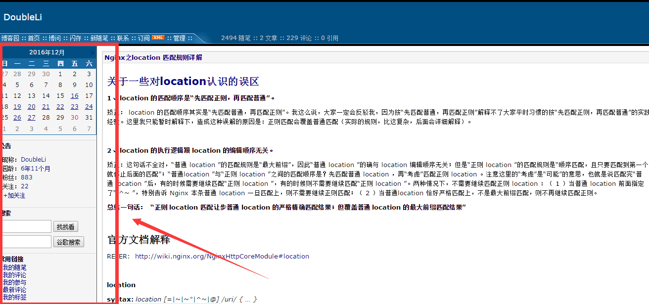Image resolution: width=649 pixels, height=304 pixels.
Task: Click the orange XML feed icon
Action: click(158, 38)
